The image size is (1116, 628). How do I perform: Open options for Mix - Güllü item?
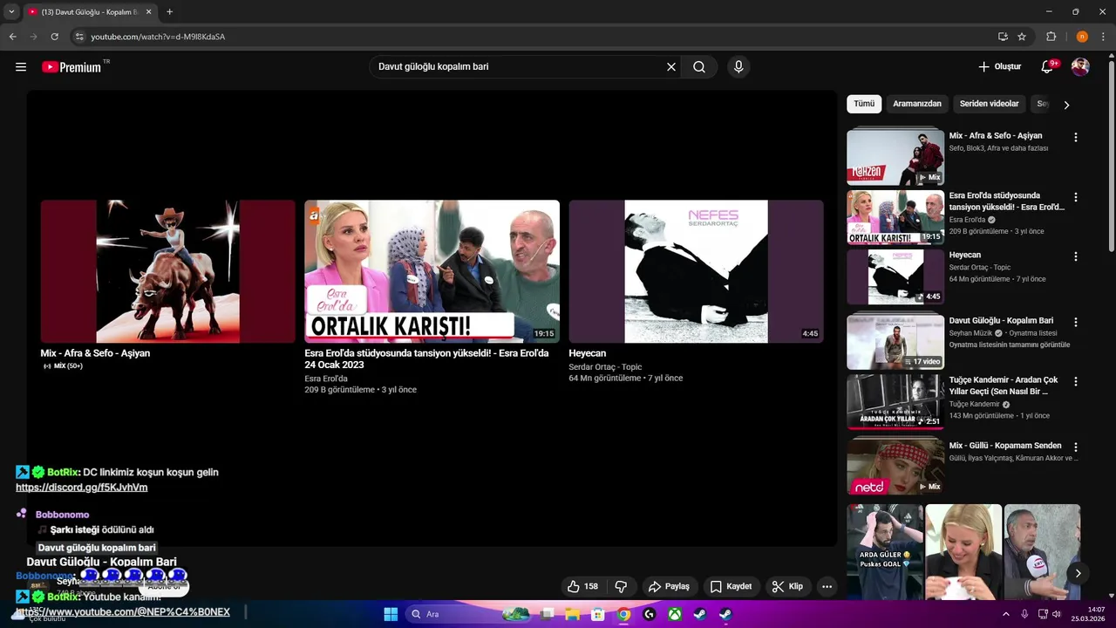click(x=1075, y=447)
